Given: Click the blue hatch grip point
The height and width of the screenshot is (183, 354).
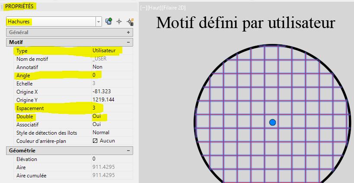Looking at the screenshot, I should click(x=272, y=123).
